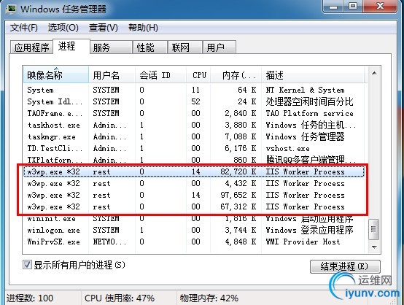The height and width of the screenshot is (305, 404).
Task: Maximize the Task Manager window
Action: point(353,6)
